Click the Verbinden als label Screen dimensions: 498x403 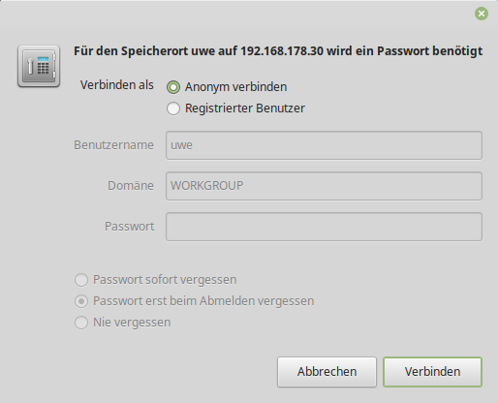117,85
